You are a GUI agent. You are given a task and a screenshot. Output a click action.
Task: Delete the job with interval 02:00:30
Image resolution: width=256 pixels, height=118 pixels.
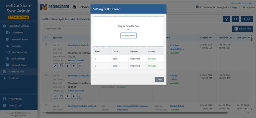67,96
